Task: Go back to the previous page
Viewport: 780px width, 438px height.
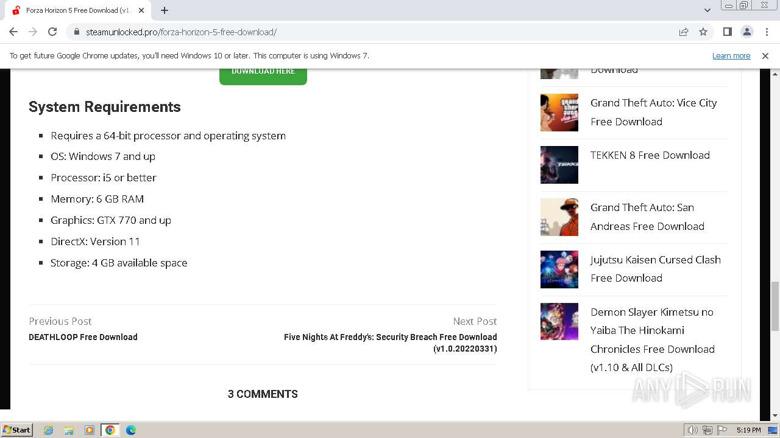Action: (13, 32)
